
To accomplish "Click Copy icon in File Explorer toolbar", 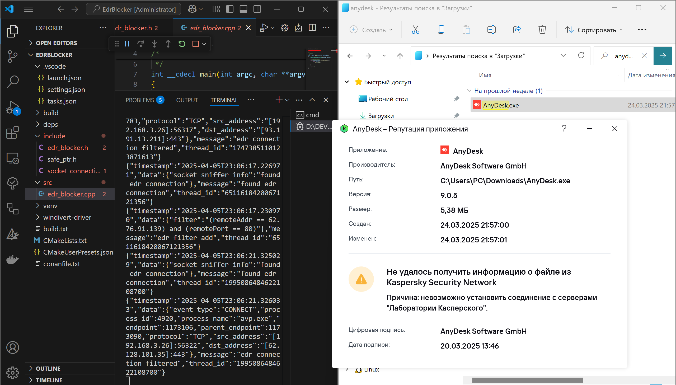I will coord(441,30).
